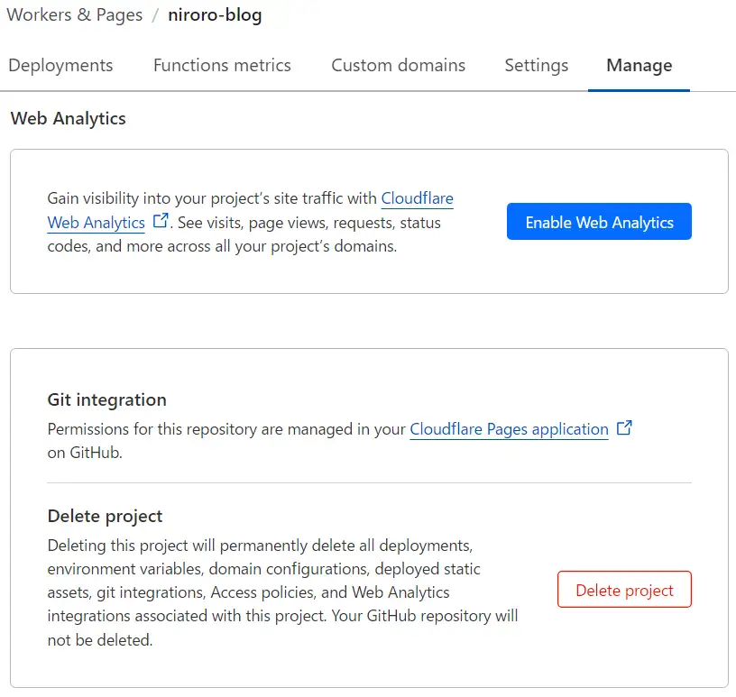Select the Manage tab
Viewport: 736px width, 697px height.
[639, 65]
